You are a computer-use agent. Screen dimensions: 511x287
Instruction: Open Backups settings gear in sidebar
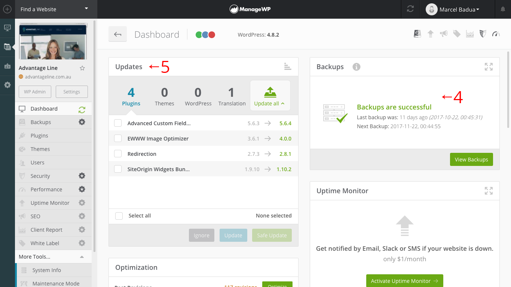click(82, 122)
